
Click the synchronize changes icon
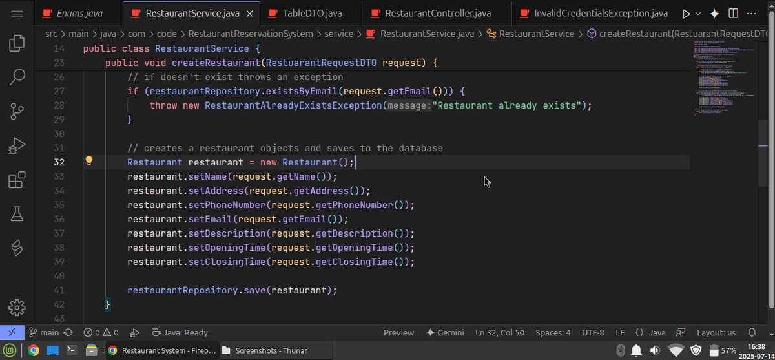click(x=68, y=332)
